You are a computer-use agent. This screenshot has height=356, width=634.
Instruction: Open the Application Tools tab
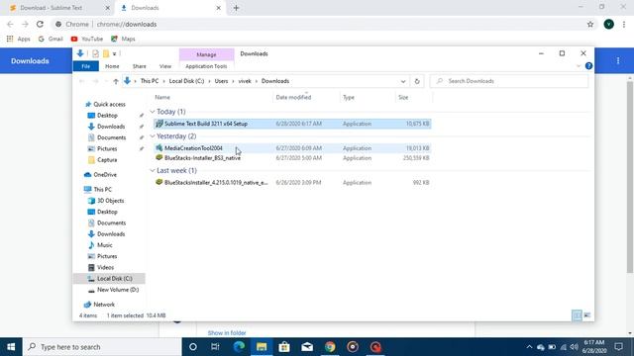tap(206, 66)
